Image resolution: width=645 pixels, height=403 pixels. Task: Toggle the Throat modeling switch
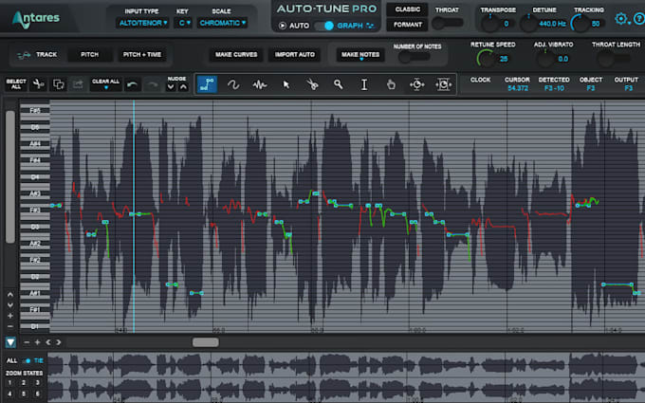point(447,23)
